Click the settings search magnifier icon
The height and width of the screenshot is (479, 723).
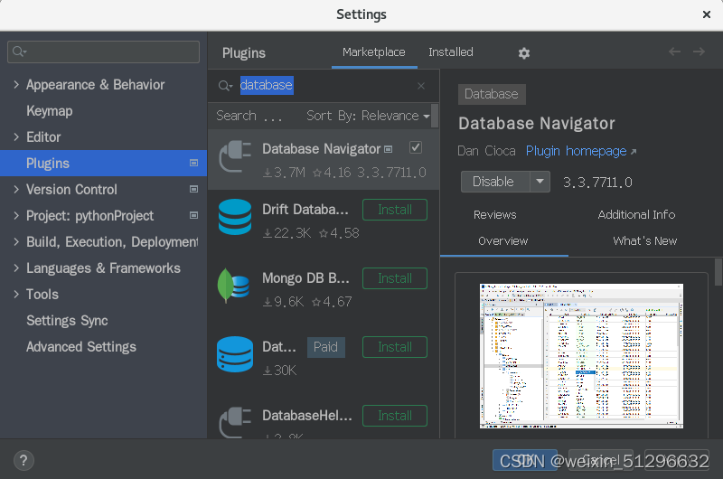19,52
